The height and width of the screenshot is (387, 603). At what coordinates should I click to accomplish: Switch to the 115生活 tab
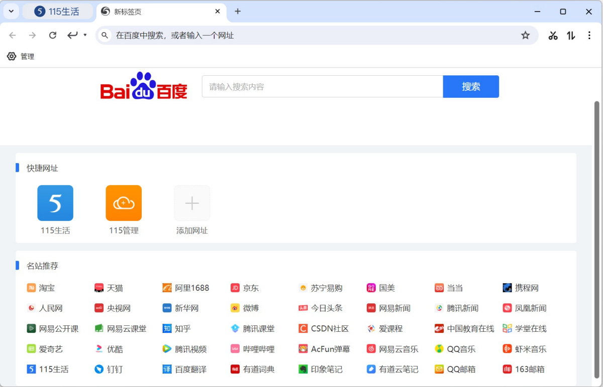[x=57, y=12]
